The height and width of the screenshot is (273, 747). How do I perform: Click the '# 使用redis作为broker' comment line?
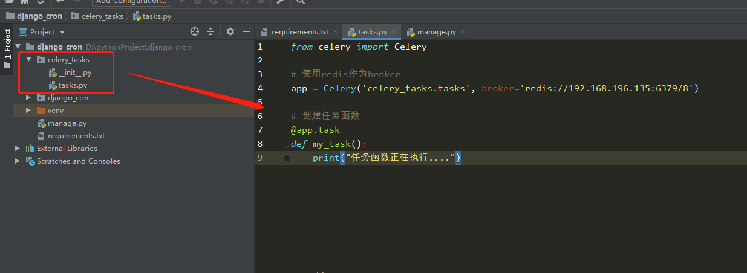[x=345, y=74]
